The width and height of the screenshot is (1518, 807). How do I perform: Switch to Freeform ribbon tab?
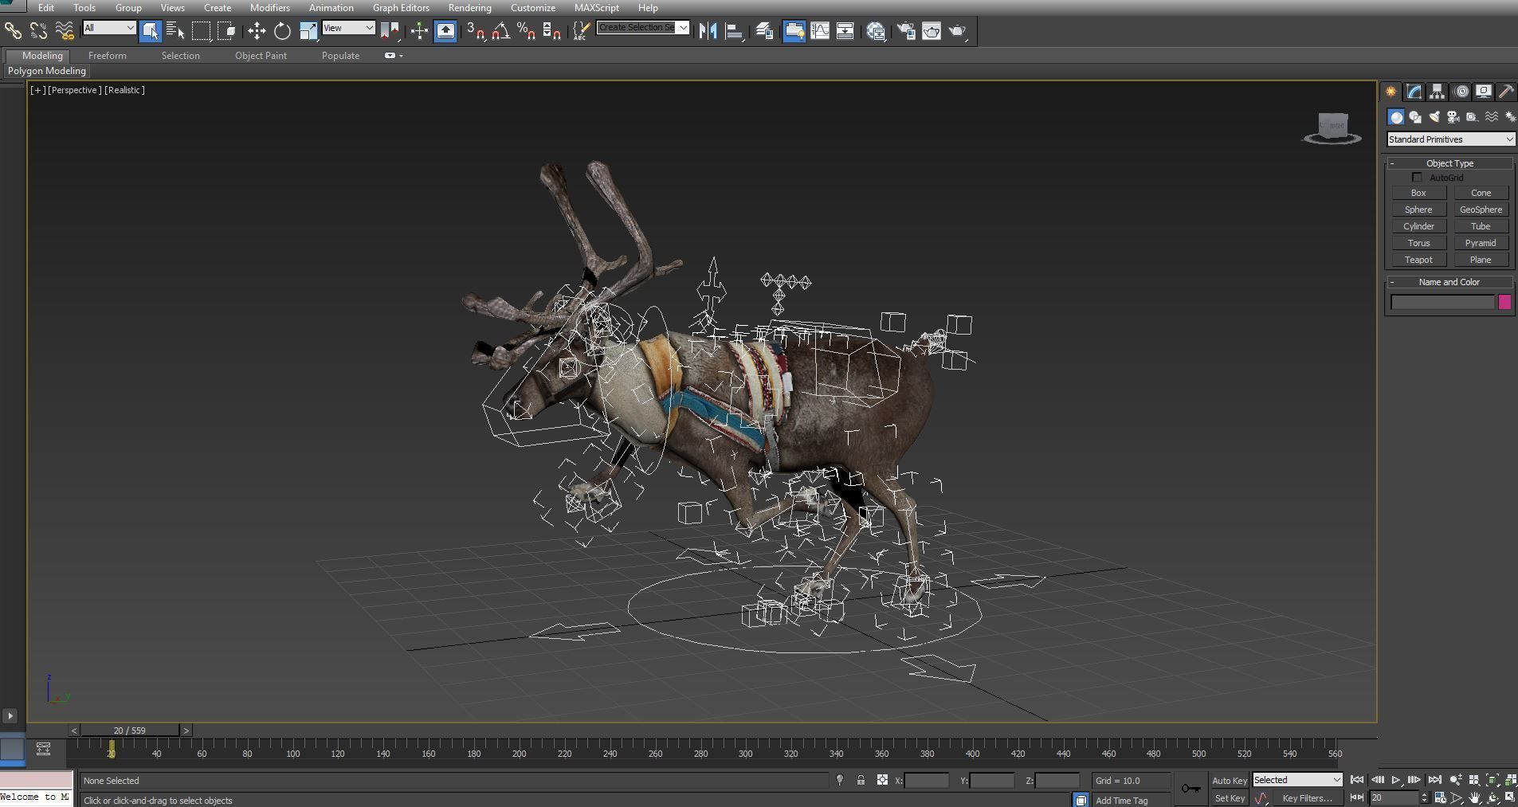point(107,56)
